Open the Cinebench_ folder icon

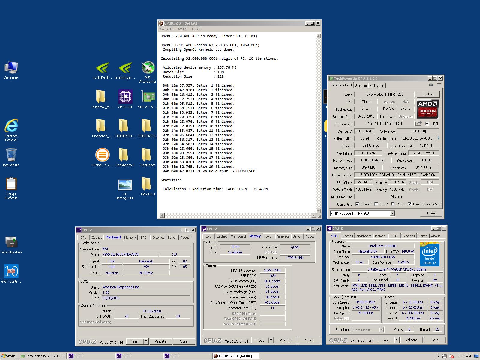pos(102,128)
